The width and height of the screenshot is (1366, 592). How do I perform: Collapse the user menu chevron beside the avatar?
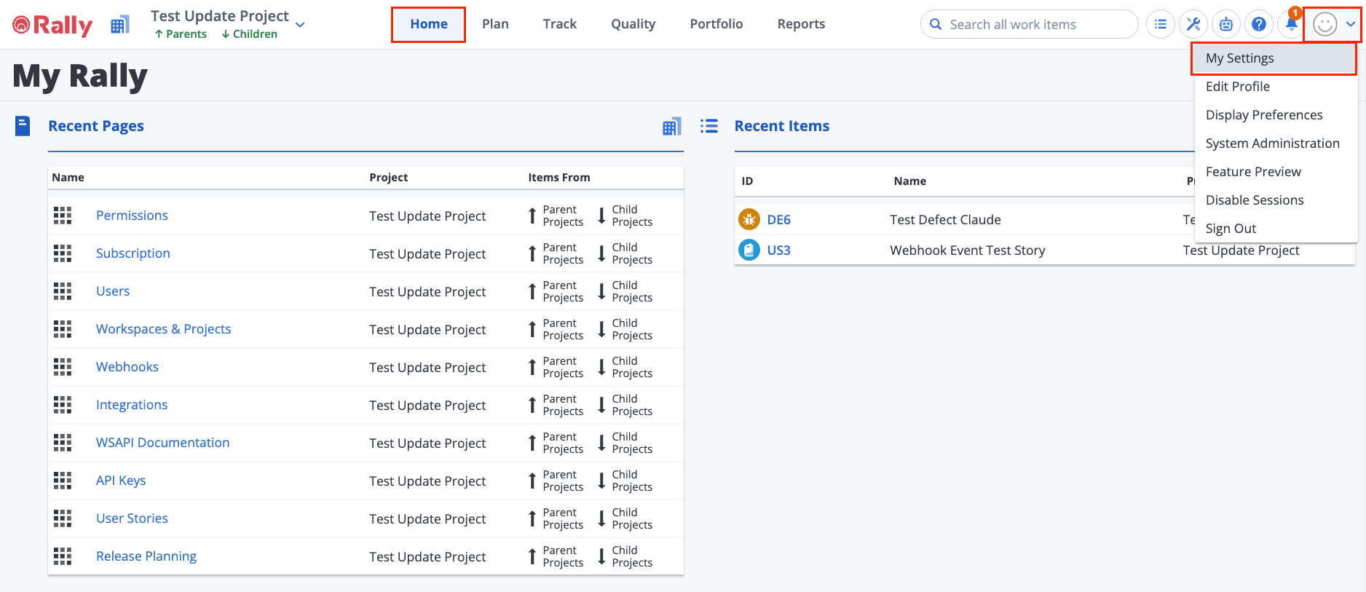pos(1351,24)
